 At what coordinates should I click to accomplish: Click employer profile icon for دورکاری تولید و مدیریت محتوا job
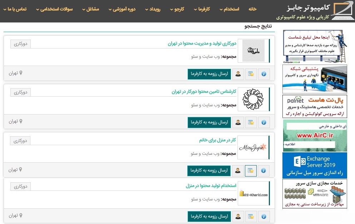[x=238, y=74]
